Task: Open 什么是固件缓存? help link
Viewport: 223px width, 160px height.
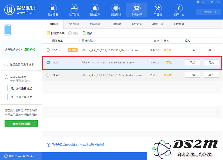Action: pos(21,81)
